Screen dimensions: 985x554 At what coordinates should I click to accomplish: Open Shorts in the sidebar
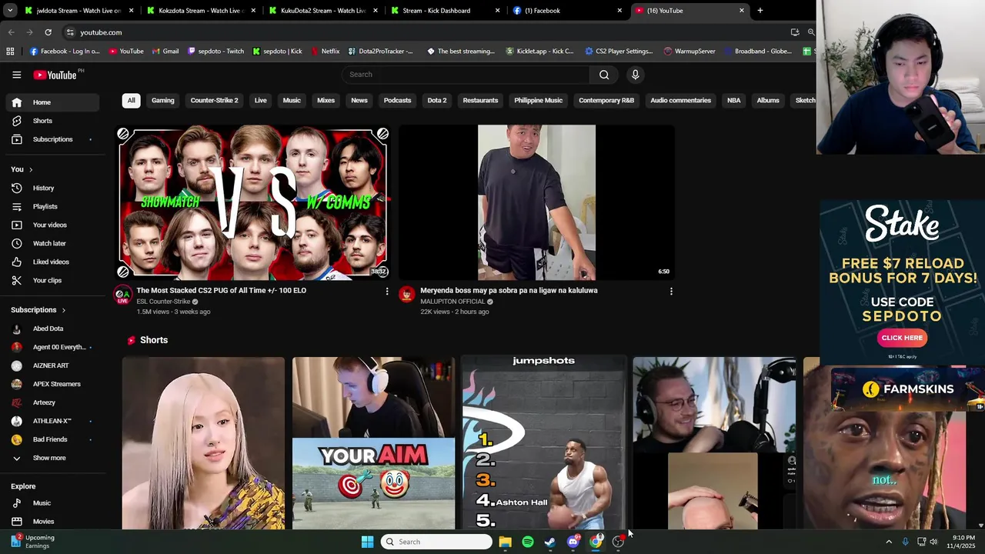point(52,121)
